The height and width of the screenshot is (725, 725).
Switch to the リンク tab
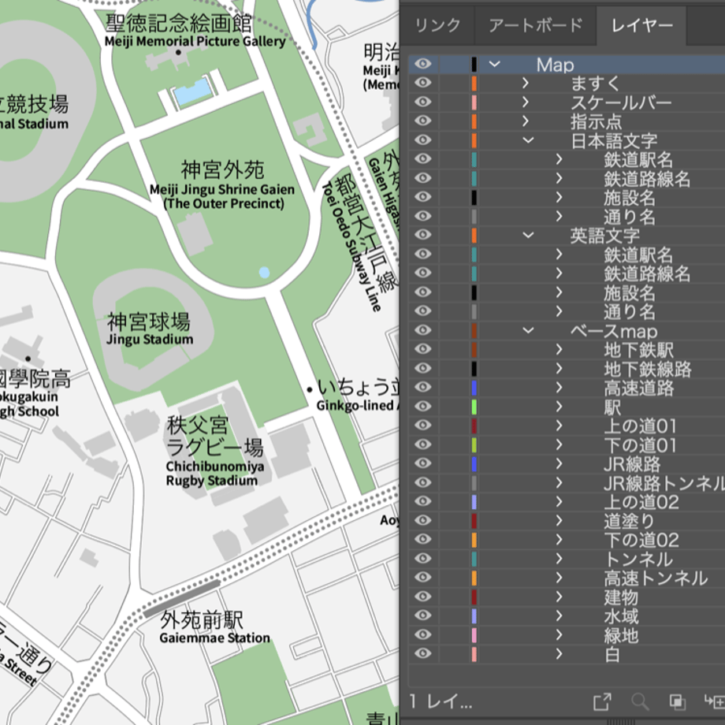(437, 25)
